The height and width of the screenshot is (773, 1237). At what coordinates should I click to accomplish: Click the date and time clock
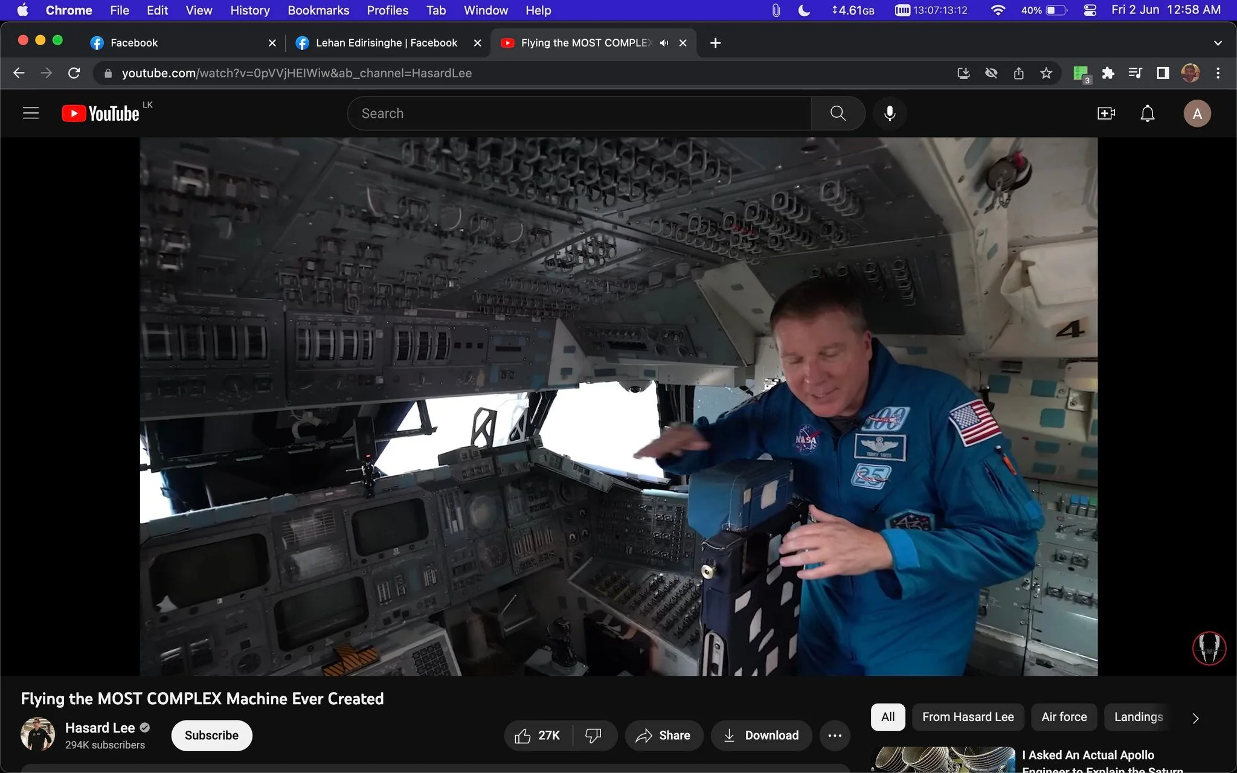coord(1166,10)
